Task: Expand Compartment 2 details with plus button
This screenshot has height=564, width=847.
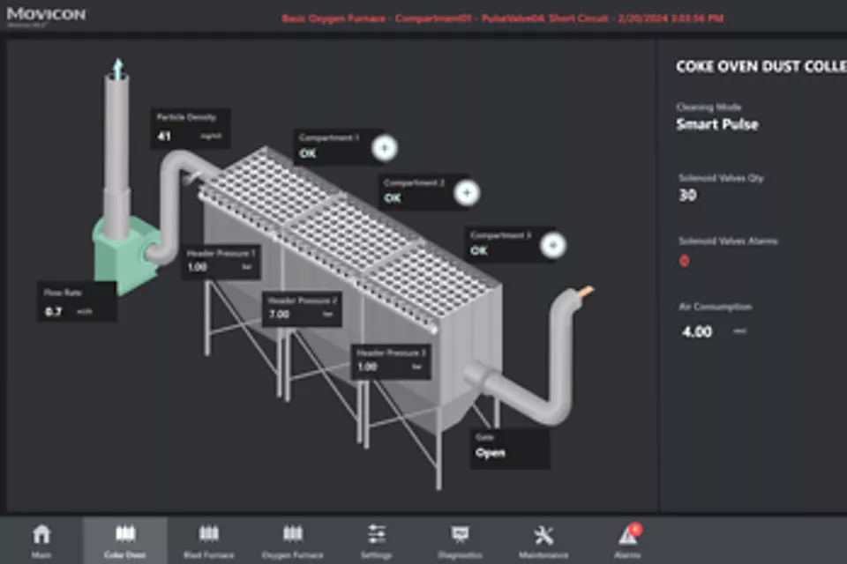Action: [x=468, y=193]
